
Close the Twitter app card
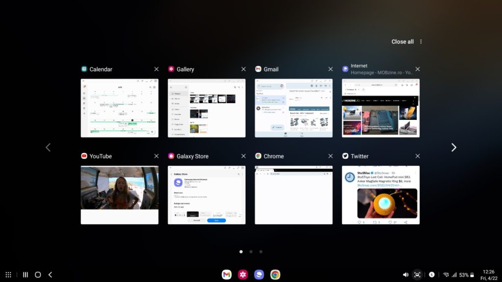click(417, 156)
